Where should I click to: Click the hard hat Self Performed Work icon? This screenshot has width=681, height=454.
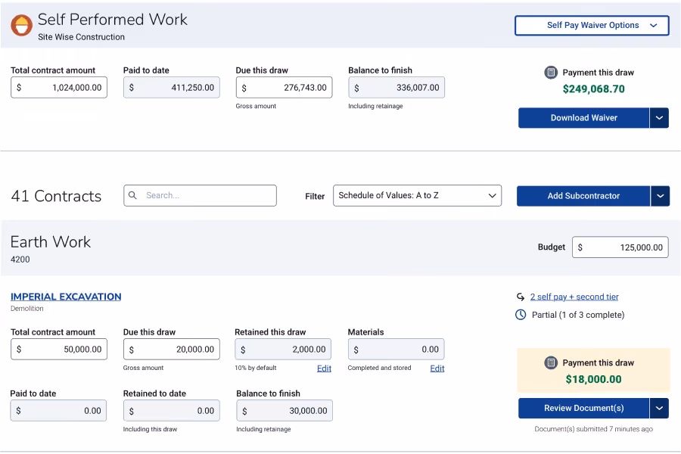point(21,25)
